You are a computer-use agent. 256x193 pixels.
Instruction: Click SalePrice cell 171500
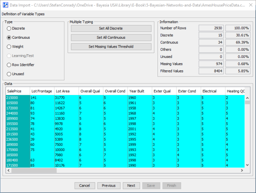(x=18, y=165)
